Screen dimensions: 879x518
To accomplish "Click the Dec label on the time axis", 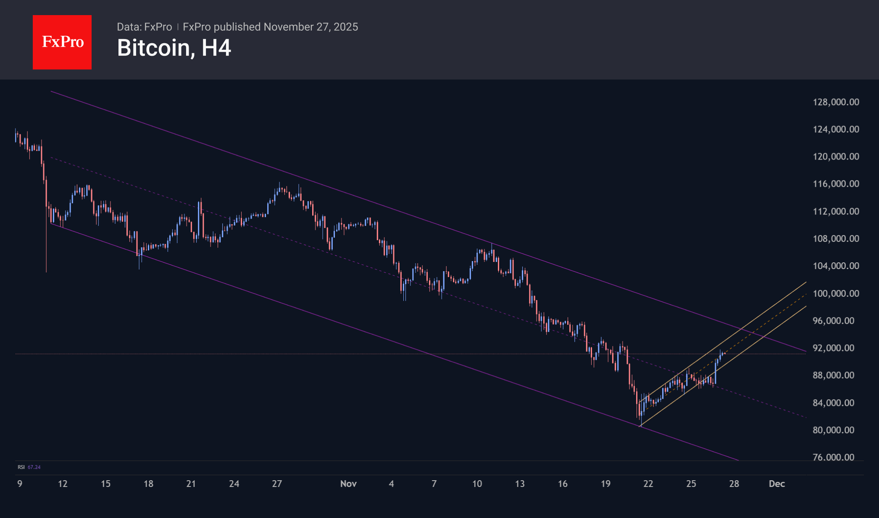I will (776, 484).
